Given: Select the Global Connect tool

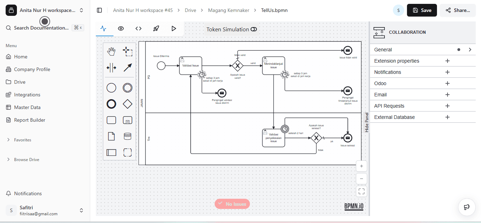Looking at the screenshot, I should point(127,68).
